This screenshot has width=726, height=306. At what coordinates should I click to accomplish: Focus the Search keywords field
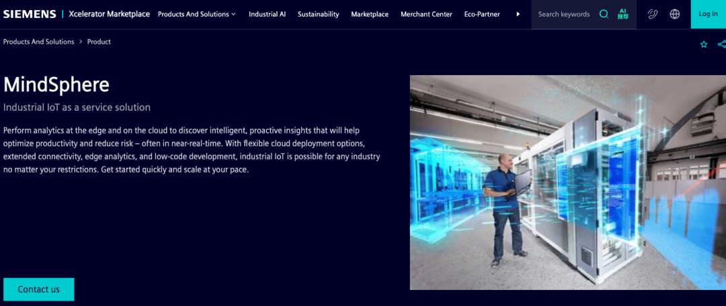pyautogui.click(x=564, y=14)
